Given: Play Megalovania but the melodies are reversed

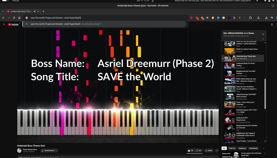Looking at the screenshot, I should pyautogui.click(x=244, y=128).
